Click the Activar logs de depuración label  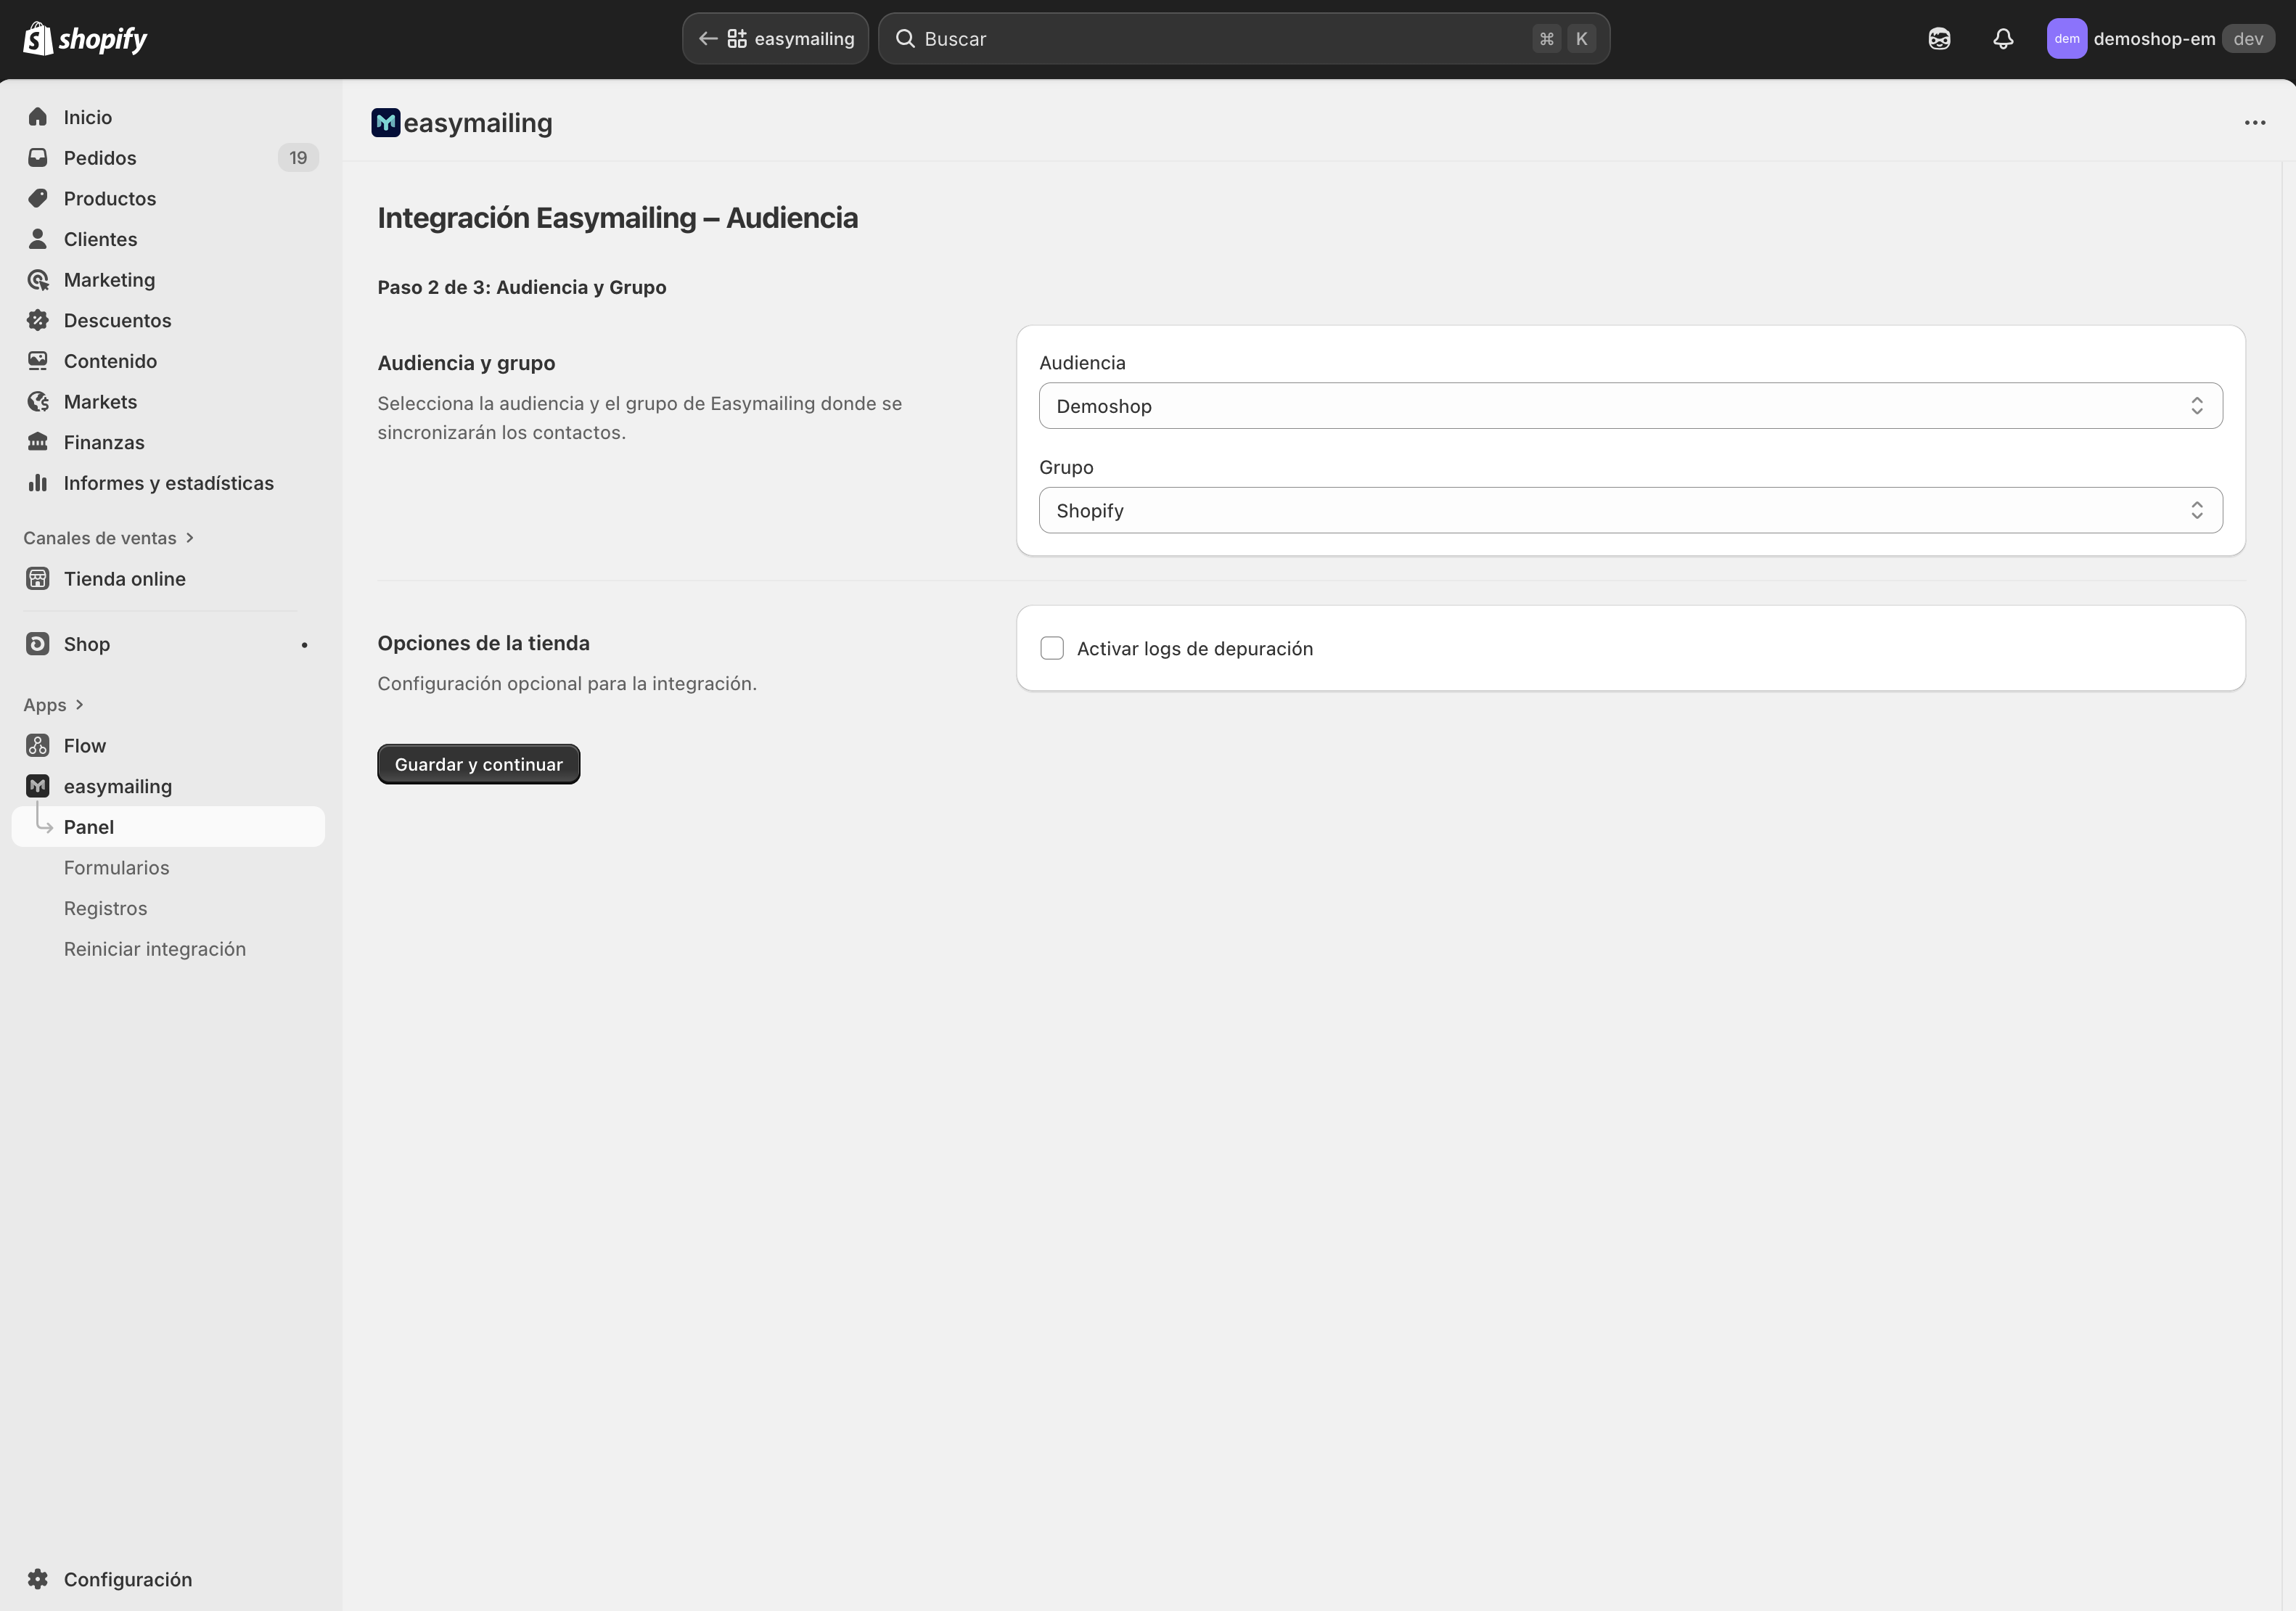1195,648
